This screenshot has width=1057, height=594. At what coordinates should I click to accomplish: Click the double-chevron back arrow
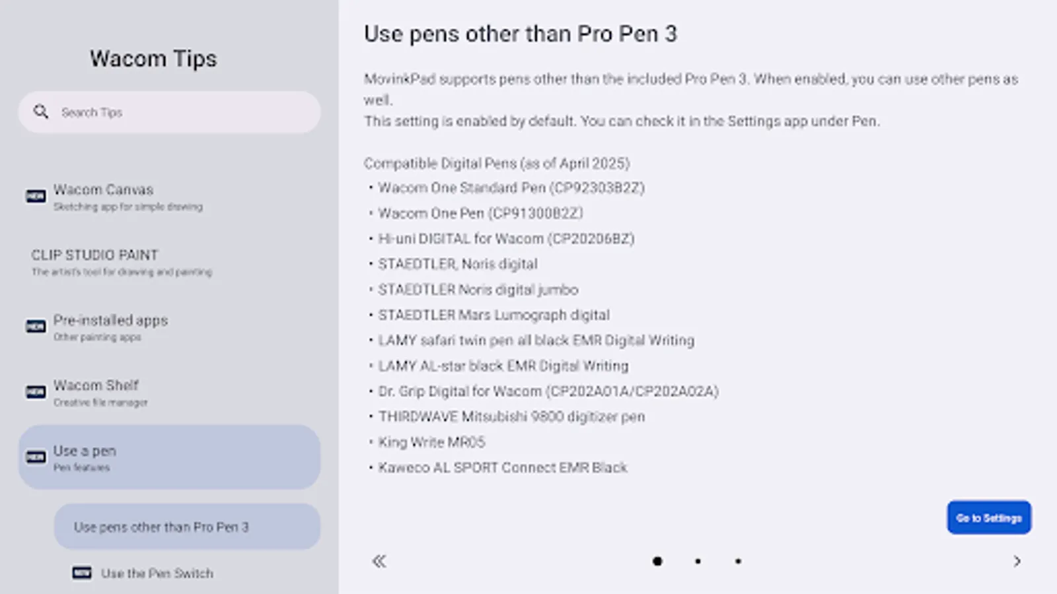pos(379,560)
